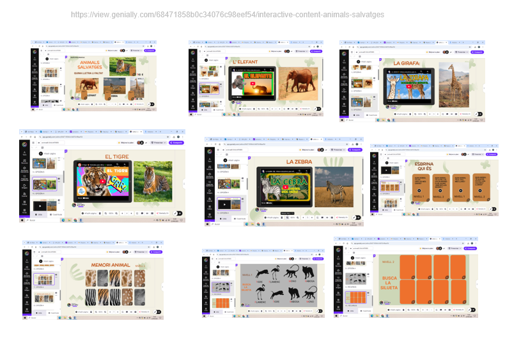This screenshot has height=355, width=505.
Task: Open Presentar dropdown in Memori Animal editor
Action: click(141, 252)
